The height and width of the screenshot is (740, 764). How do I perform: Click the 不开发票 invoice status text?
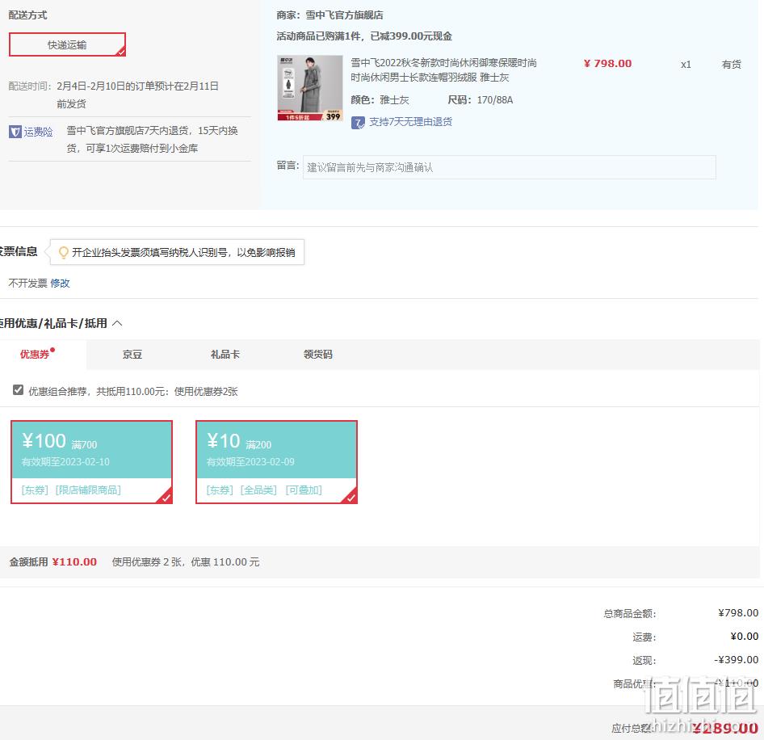[27, 284]
